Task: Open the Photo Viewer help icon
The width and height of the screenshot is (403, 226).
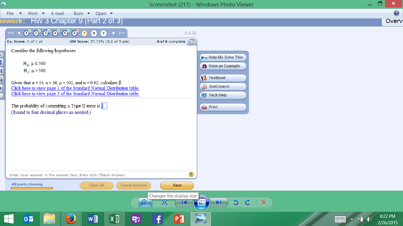Action: point(397,13)
